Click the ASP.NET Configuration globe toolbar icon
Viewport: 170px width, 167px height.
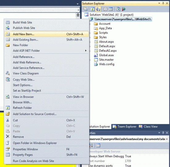click(x=124, y=9)
